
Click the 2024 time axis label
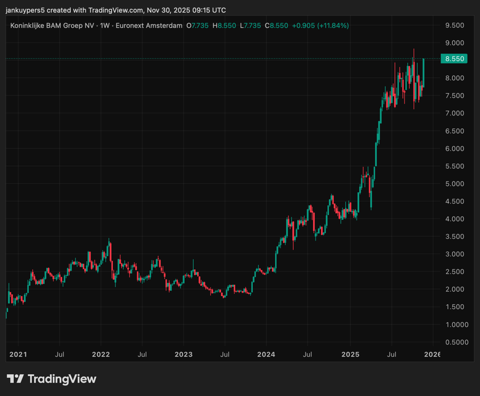pyautogui.click(x=266, y=354)
